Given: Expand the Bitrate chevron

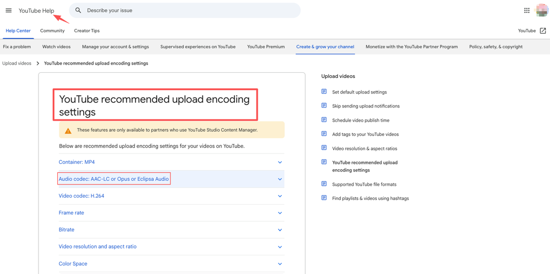Looking at the screenshot, I should tap(280, 230).
